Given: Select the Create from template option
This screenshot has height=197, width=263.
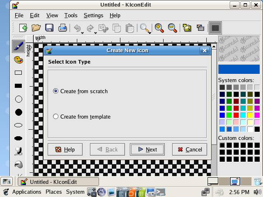Looking at the screenshot, I should click(56, 117).
